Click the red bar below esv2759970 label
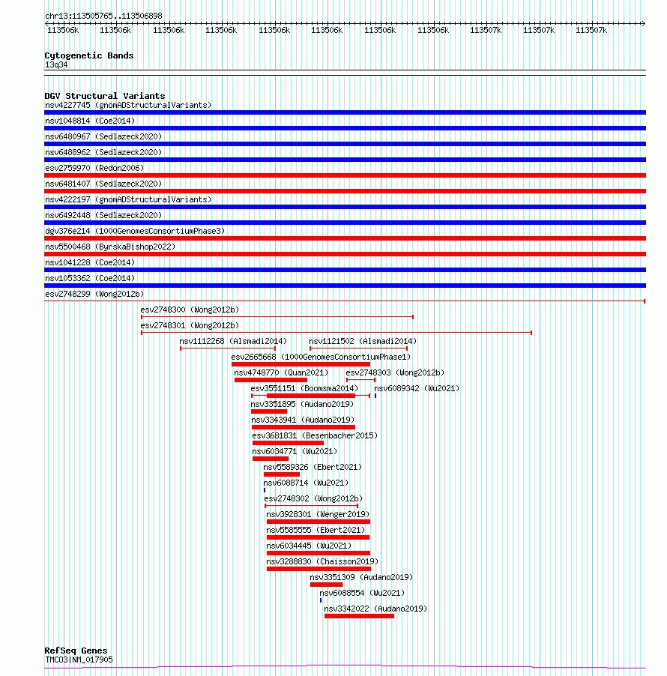 click(345, 175)
